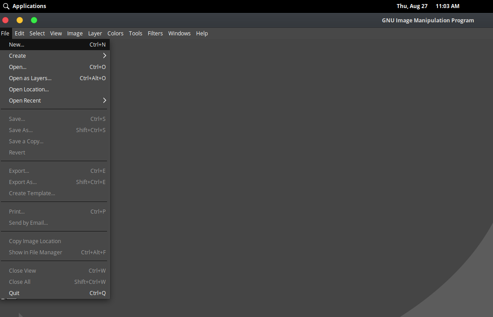Minimize GIMP with the yellow button
The height and width of the screenshot is (317, 493).
click(x=20, y=21)
